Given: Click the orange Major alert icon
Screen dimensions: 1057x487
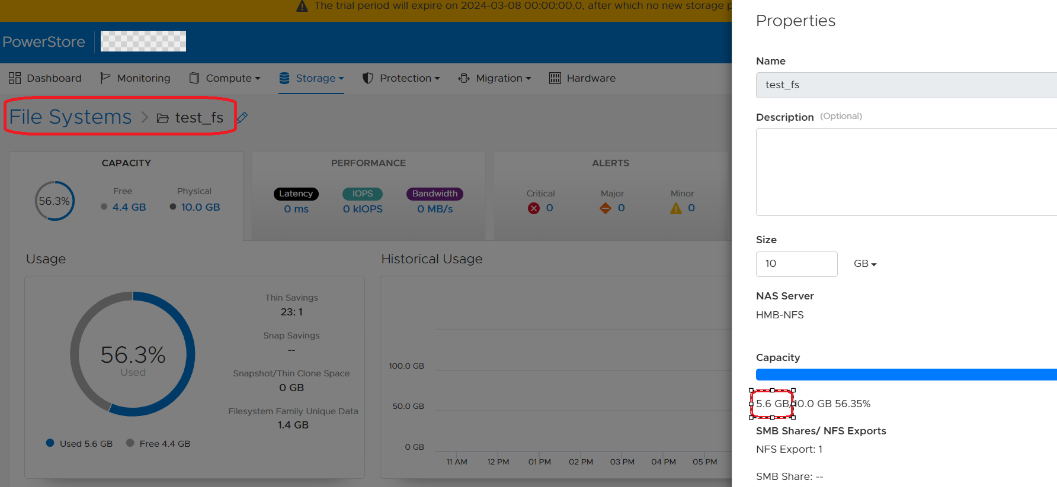Looking at the screenshot, I should 605,208.
